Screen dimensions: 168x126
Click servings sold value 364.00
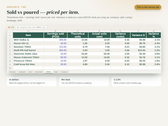(55, 50)
